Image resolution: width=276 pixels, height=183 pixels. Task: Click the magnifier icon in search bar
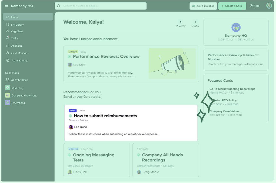tap(59, 6)
